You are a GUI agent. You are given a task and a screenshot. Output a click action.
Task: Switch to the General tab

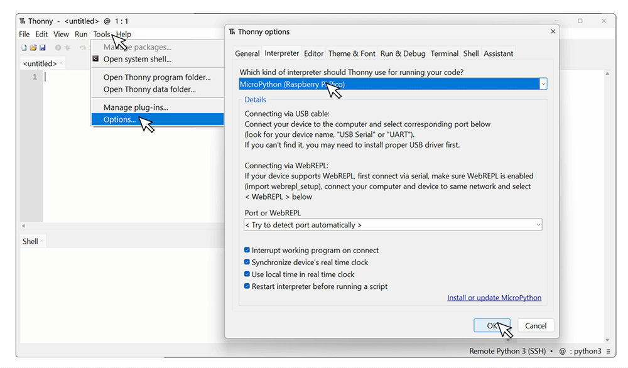tap(247, 53)
